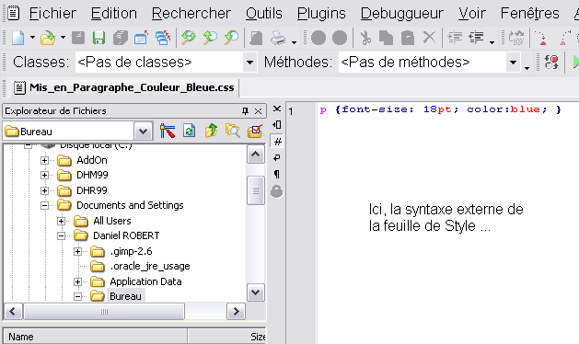Toggle line numbers with the # icon
Image resolution: width=579 pixels, height=344 pixels.
click(277, 142)
